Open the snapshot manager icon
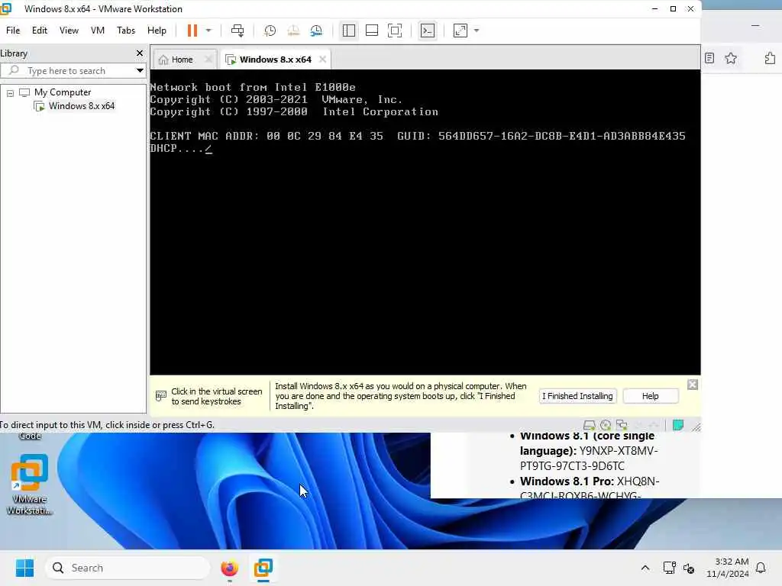Screen dimensions: 782x586 tap(316, 31)
